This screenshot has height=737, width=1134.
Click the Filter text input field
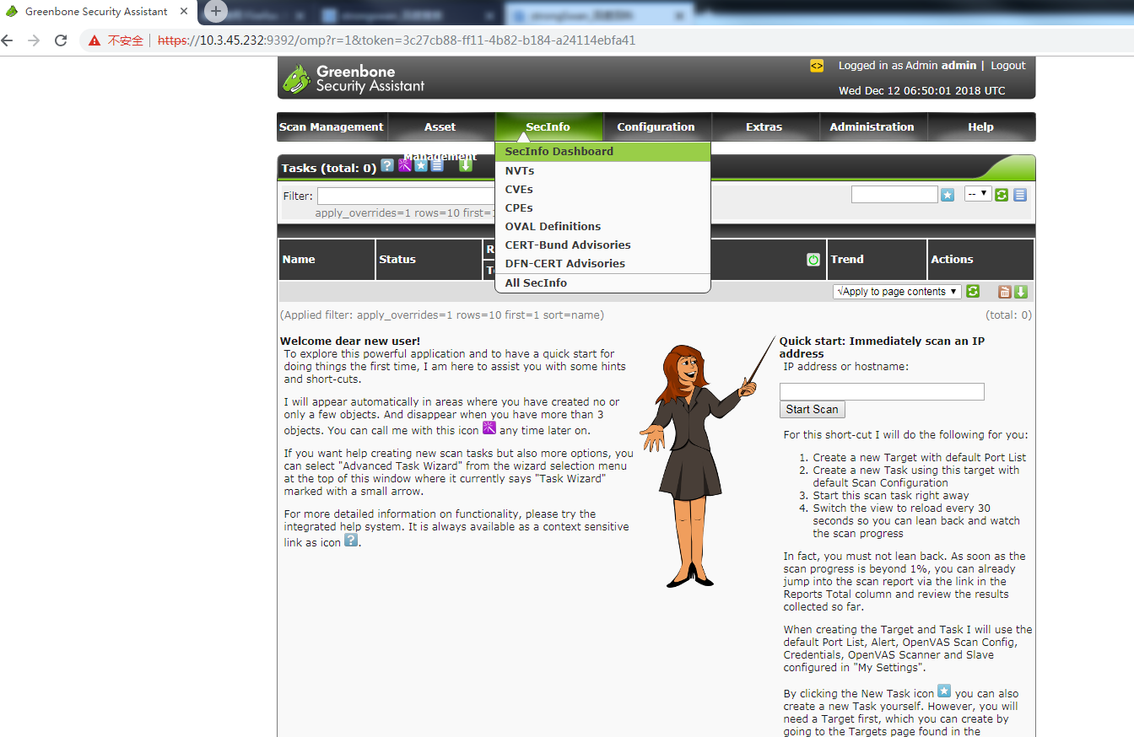pyautogui.click(x=406, y=196)
